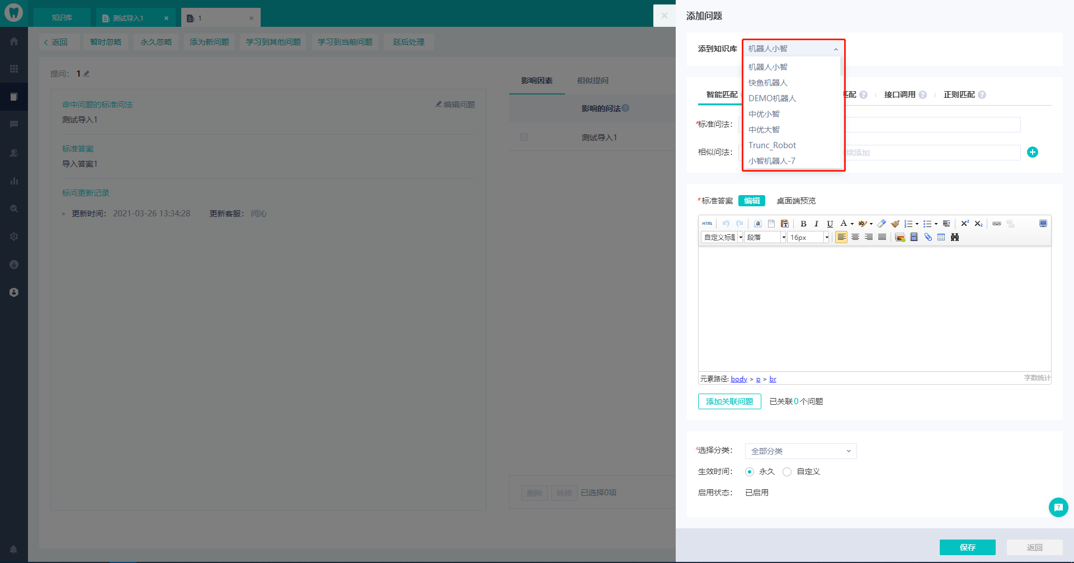Click the format painter brush icon
The width and height of the screenshot is (1074, 563).
pyautogui.click(x=895, y=224)
